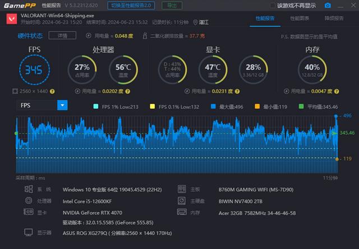Switch to the 降频报告 tab

point(334,18)
